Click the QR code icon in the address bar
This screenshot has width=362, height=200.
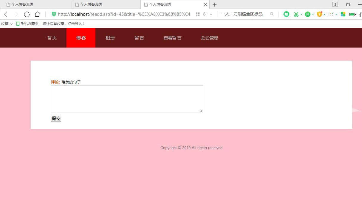click(198, 14)
